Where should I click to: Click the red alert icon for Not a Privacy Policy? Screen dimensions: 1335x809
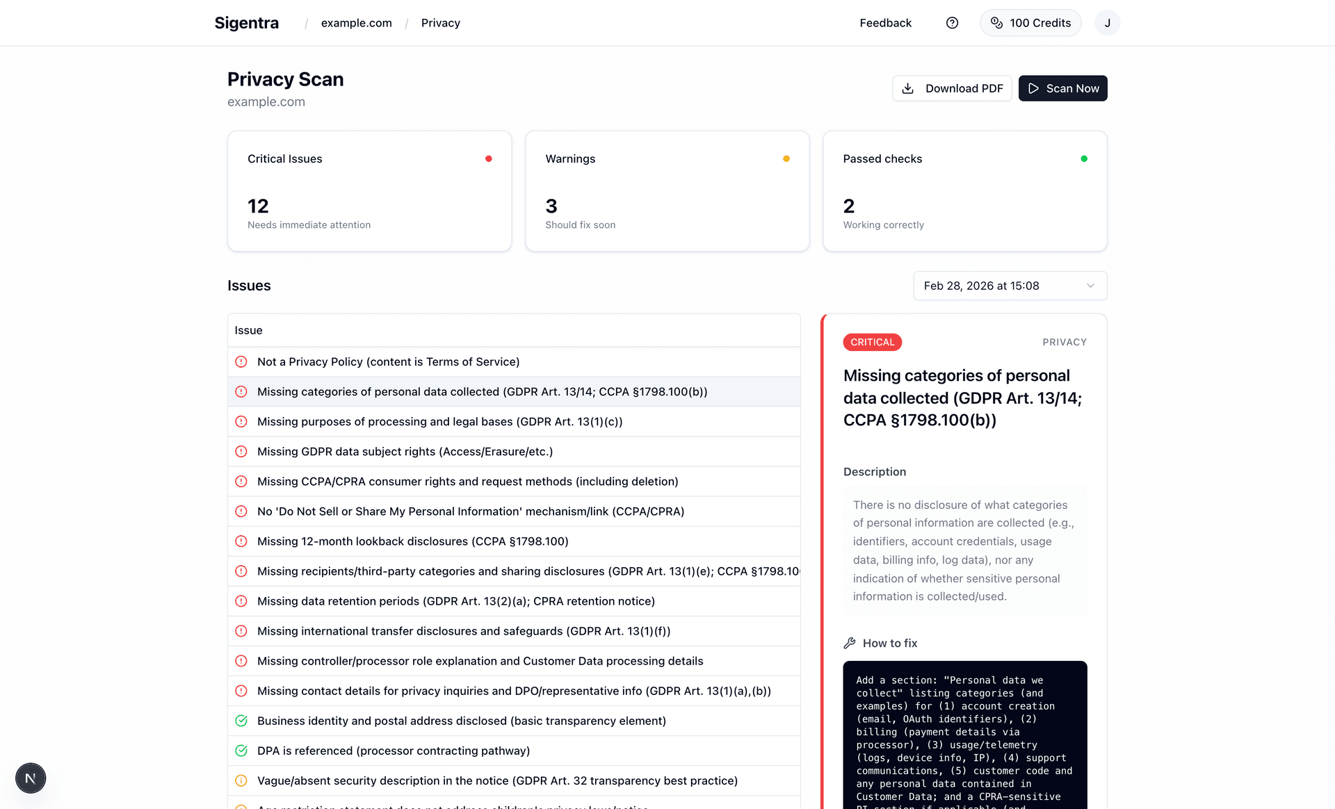click(x=241, y=361)
